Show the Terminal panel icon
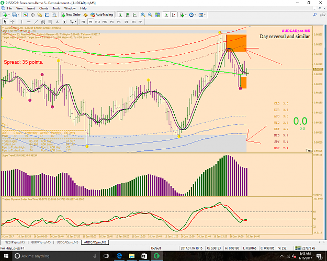 [47, 15]
